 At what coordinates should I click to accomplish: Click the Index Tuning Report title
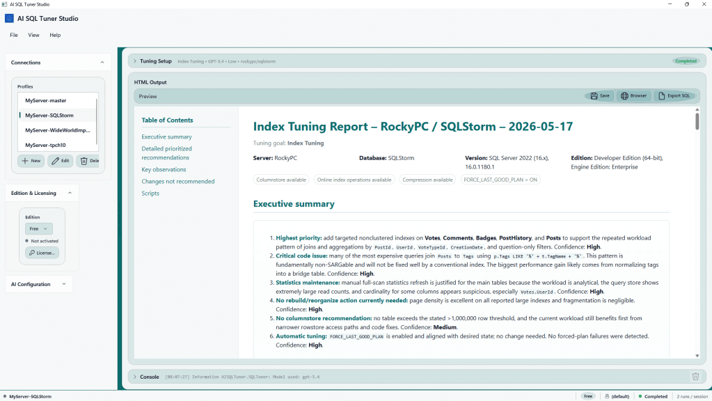(413, 126)
